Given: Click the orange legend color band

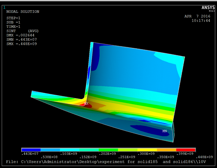Looking at the screenshot, I should (x=166, y=150).
